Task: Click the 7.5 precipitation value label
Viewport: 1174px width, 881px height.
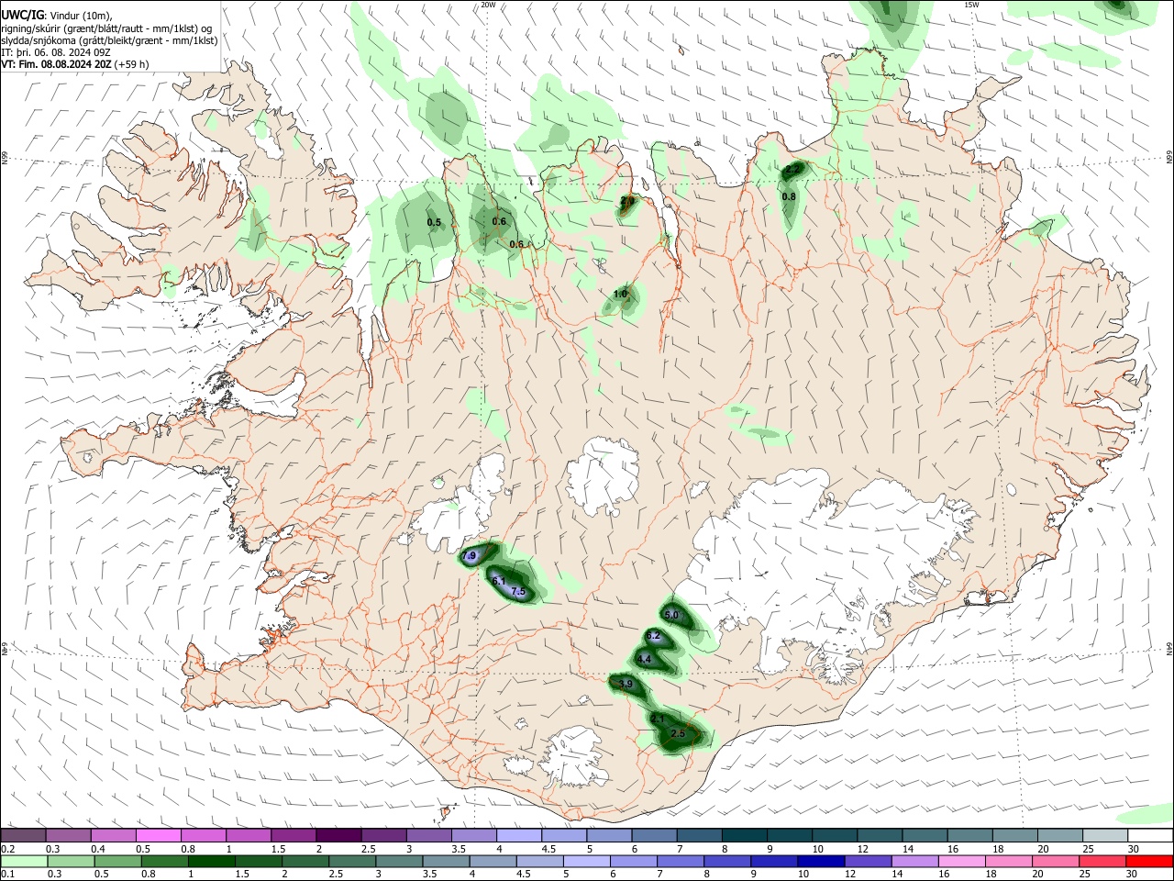Action: (518, 592)
